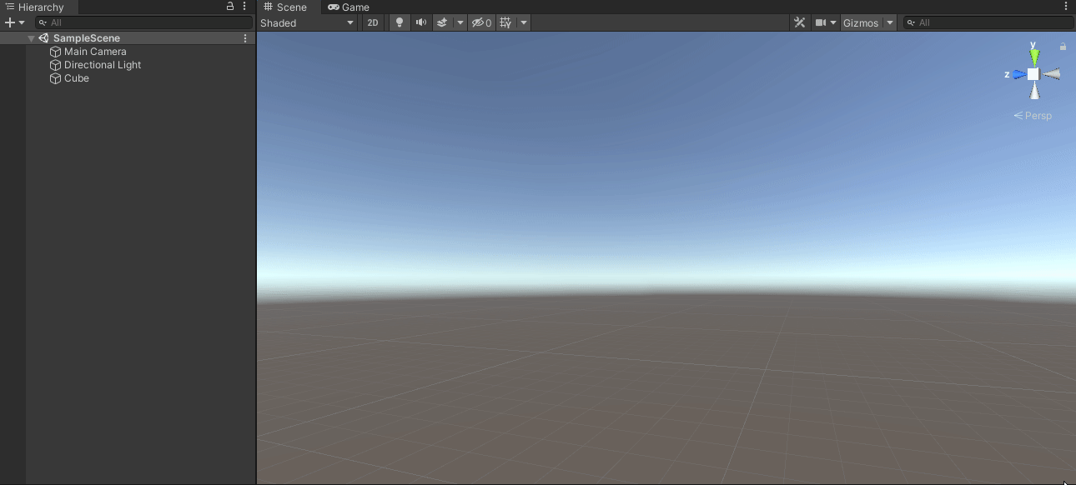Collapse the SampleScene tree arrow
The image size is (1076, 485).
[x=31, y=38]
